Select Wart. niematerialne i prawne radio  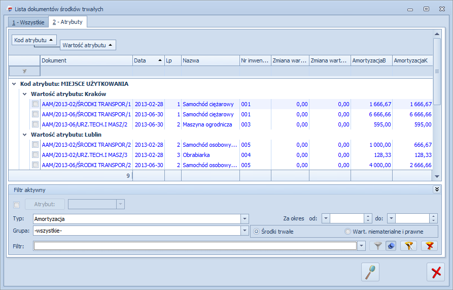(x=348, y=232)
